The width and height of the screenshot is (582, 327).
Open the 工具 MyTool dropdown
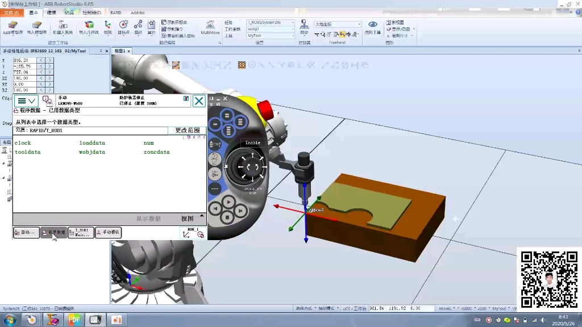(x=293, y=35)
